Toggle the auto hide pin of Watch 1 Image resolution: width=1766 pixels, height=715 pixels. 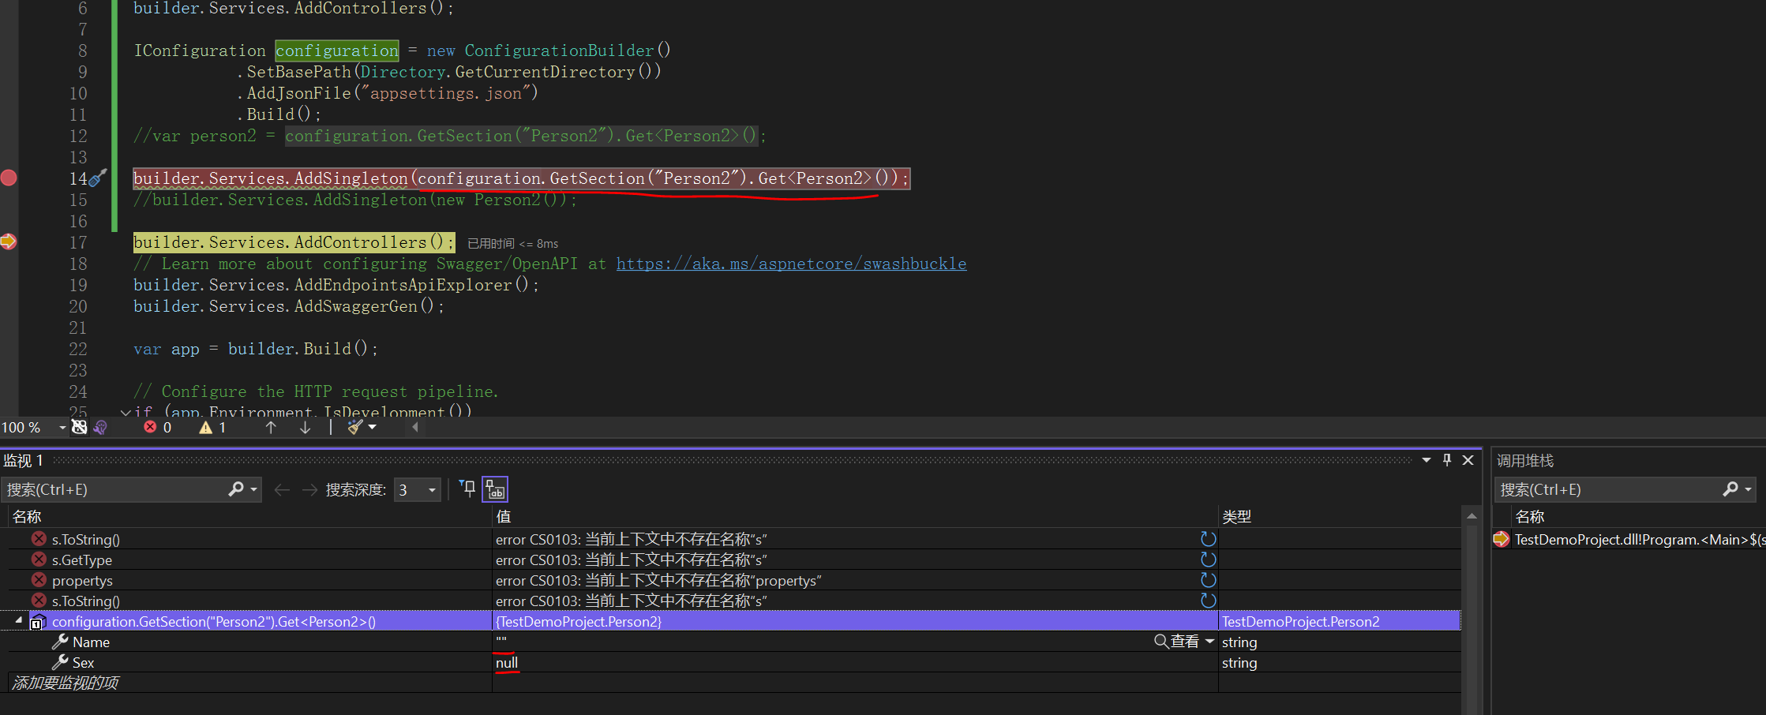coord(1447,460)
